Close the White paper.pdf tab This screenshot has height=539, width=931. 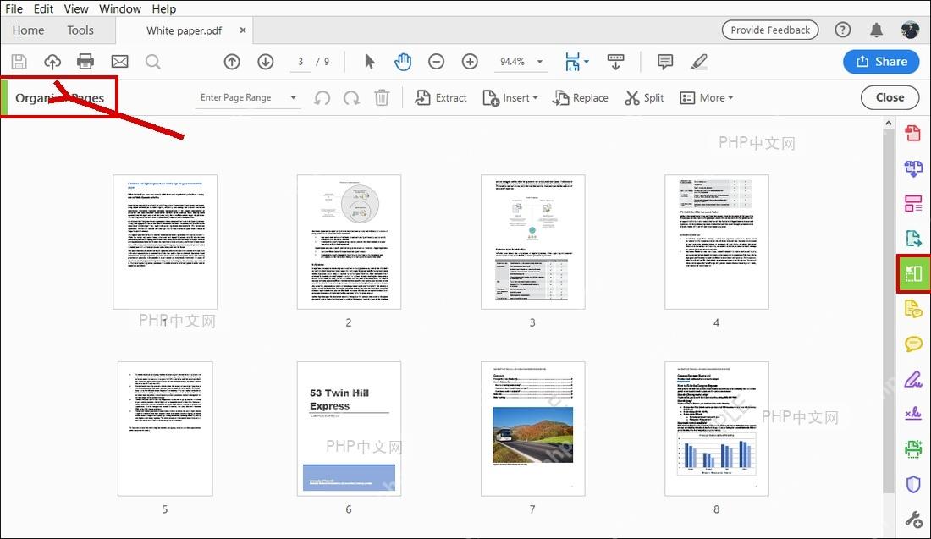(243, 30)
